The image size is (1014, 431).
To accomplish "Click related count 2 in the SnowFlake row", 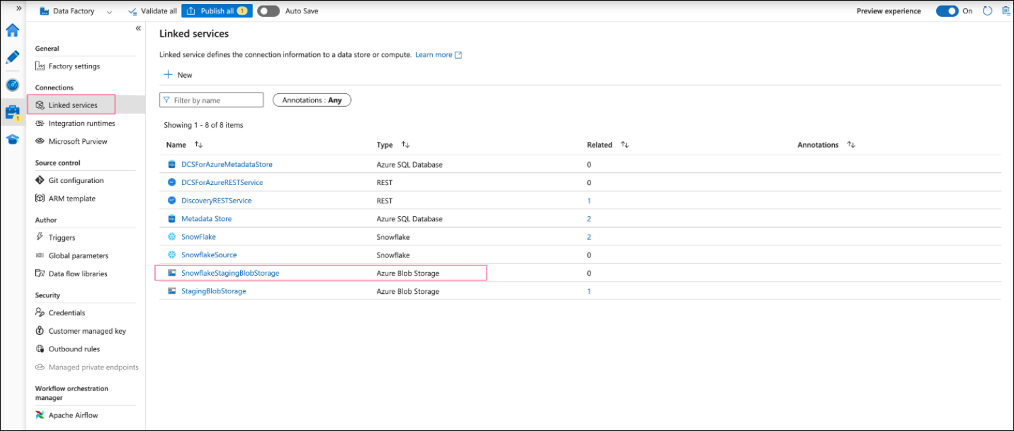I will click(589, 237).
